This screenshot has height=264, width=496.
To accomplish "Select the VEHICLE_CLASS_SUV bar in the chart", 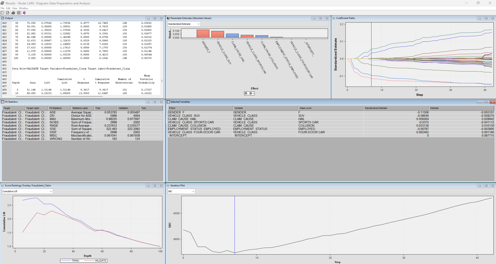I will 217,34.
